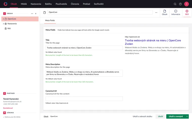Click Uložiť a zobraziť ukážku
This screenshot has width=192, height=120.
point(142,116)
